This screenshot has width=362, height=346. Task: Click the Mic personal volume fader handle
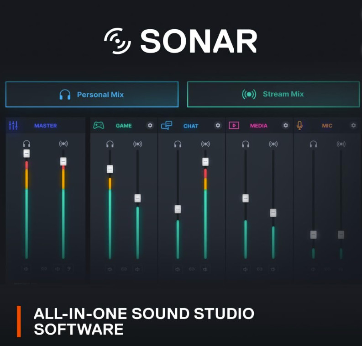(x=313, y=234)
